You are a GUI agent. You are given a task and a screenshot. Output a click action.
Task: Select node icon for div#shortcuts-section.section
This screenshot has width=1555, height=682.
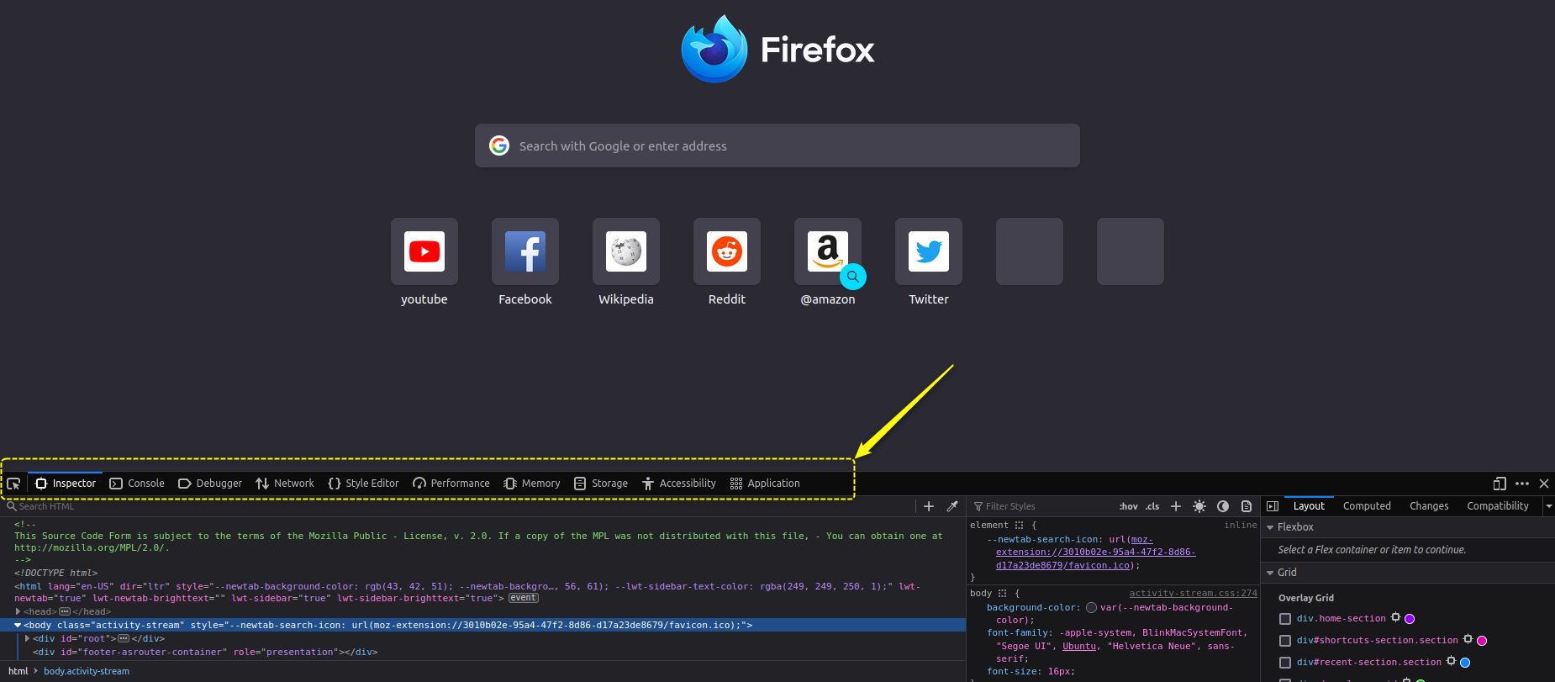pyautogui.click(x=1468, y=639)
